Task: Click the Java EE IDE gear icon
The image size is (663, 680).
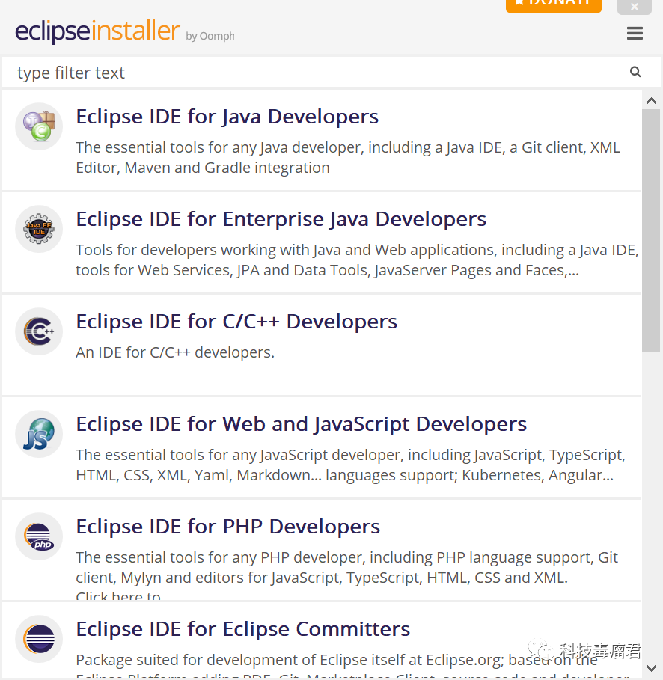Action: (x=39, y=229)
